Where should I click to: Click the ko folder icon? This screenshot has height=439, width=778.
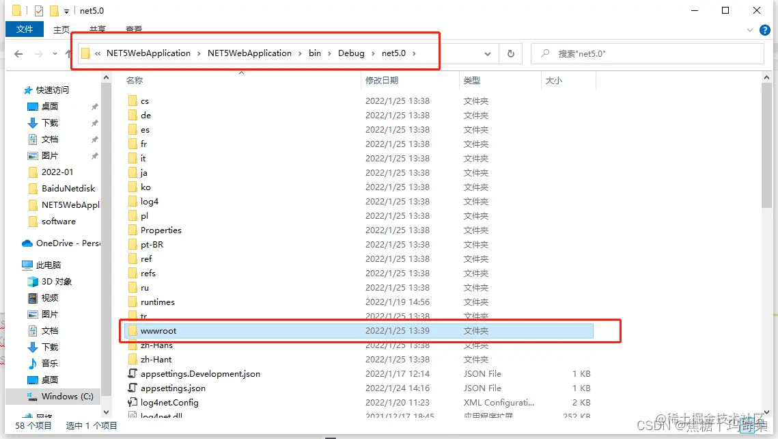[x=133, y=187]
